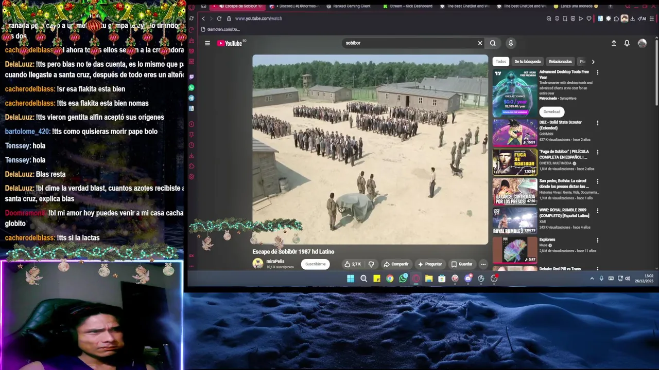Screen dimensions: 659x370
Task: Click the video player frame
Action: (x=370, y=150)
